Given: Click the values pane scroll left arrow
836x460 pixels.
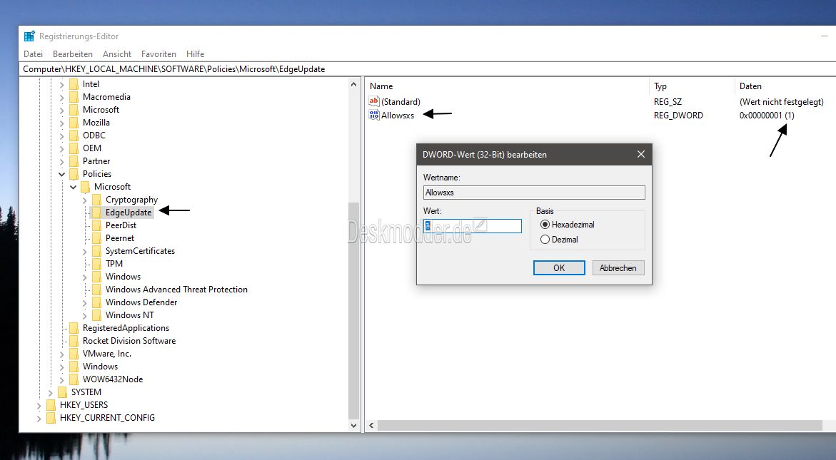Looking at the screenshot, I should point(372,425).
